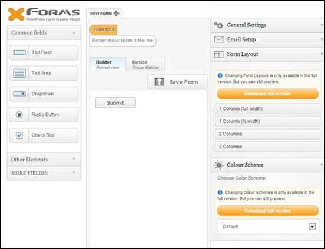Screen dimensions: 325x249
Task: Click the Radio Button field icon
Action: tap(19, 115)
